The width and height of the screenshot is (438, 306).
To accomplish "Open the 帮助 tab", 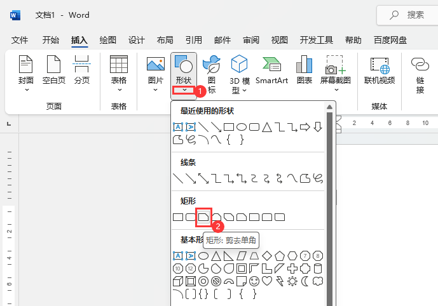I will (353, 40).
